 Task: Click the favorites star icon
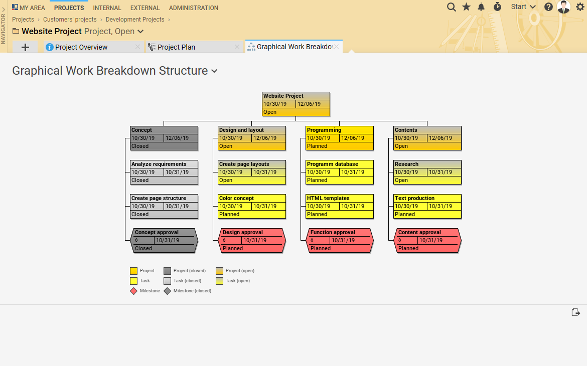coord(466,7)
